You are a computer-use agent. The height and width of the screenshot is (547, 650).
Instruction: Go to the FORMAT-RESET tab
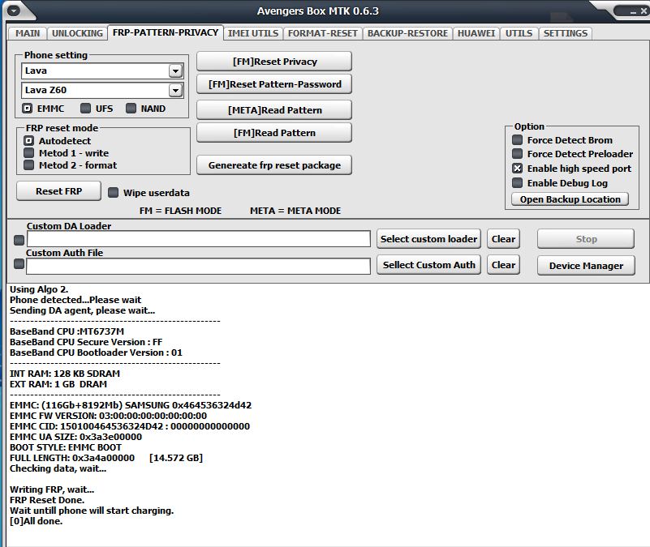322,33
